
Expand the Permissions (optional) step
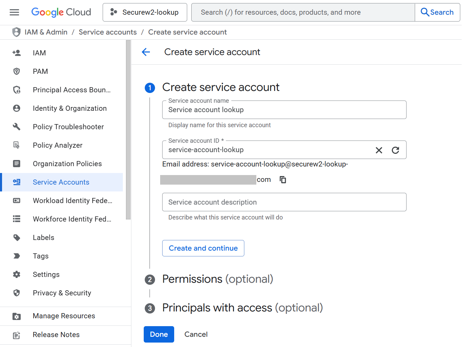tap(217, 279)
